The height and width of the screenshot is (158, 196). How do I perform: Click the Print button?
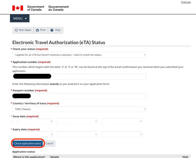41,30
